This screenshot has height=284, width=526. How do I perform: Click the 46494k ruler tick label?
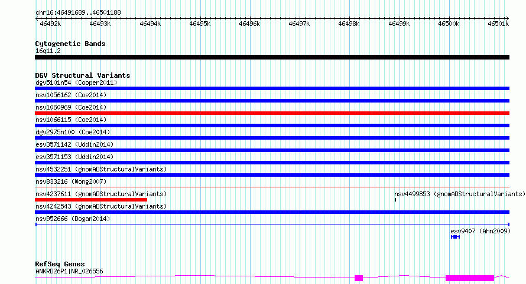click(x=150, y=24)
